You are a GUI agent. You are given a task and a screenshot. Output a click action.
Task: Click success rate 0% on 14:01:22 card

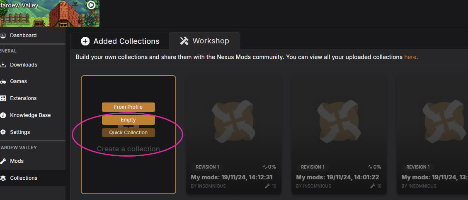(374, 167)
